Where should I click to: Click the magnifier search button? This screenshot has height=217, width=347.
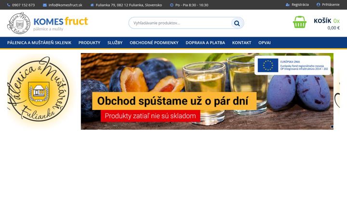(x=237, y=23)
